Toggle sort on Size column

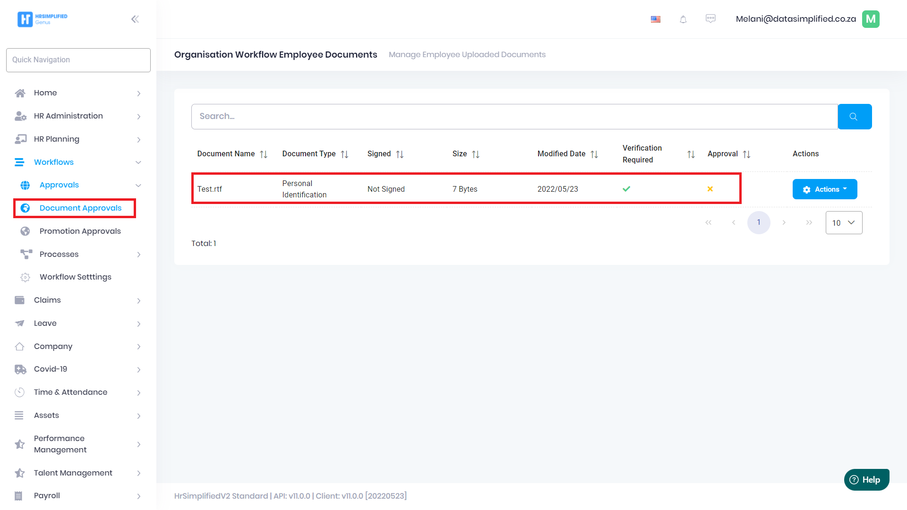tap(476, 154)
